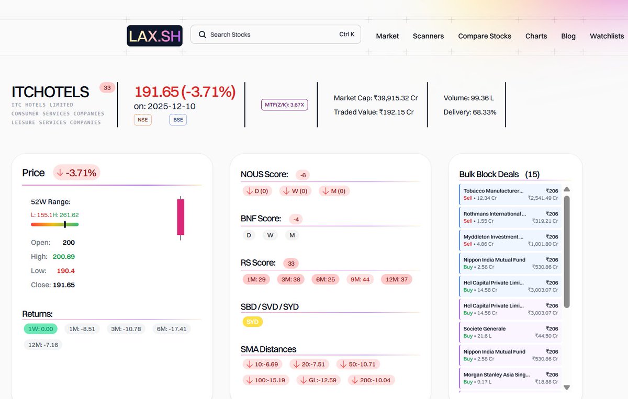Image resolution: width=628 pixels, height=399 pixels.
Task: Select the 3M: -10.78 returns chip
Action: [x=126, y=329]
